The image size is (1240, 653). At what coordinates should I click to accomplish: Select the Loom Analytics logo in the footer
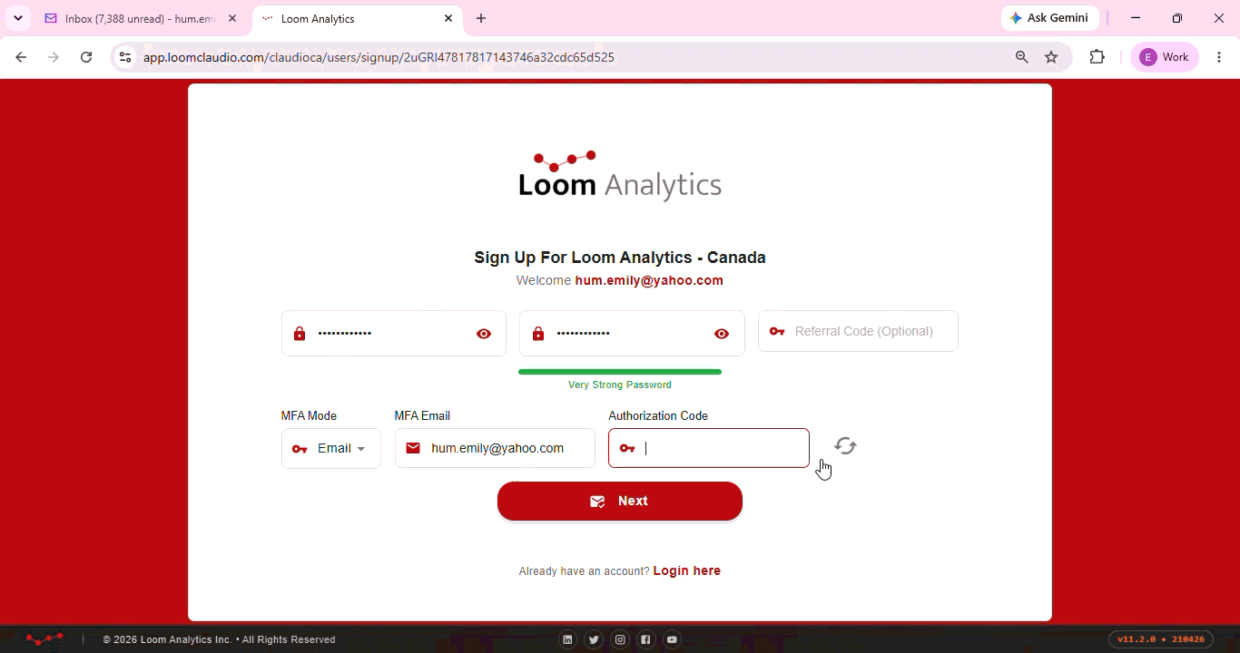pyautogui.click(x=44, y=639)
